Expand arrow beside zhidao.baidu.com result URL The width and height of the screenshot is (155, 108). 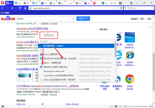click(38, 95)
